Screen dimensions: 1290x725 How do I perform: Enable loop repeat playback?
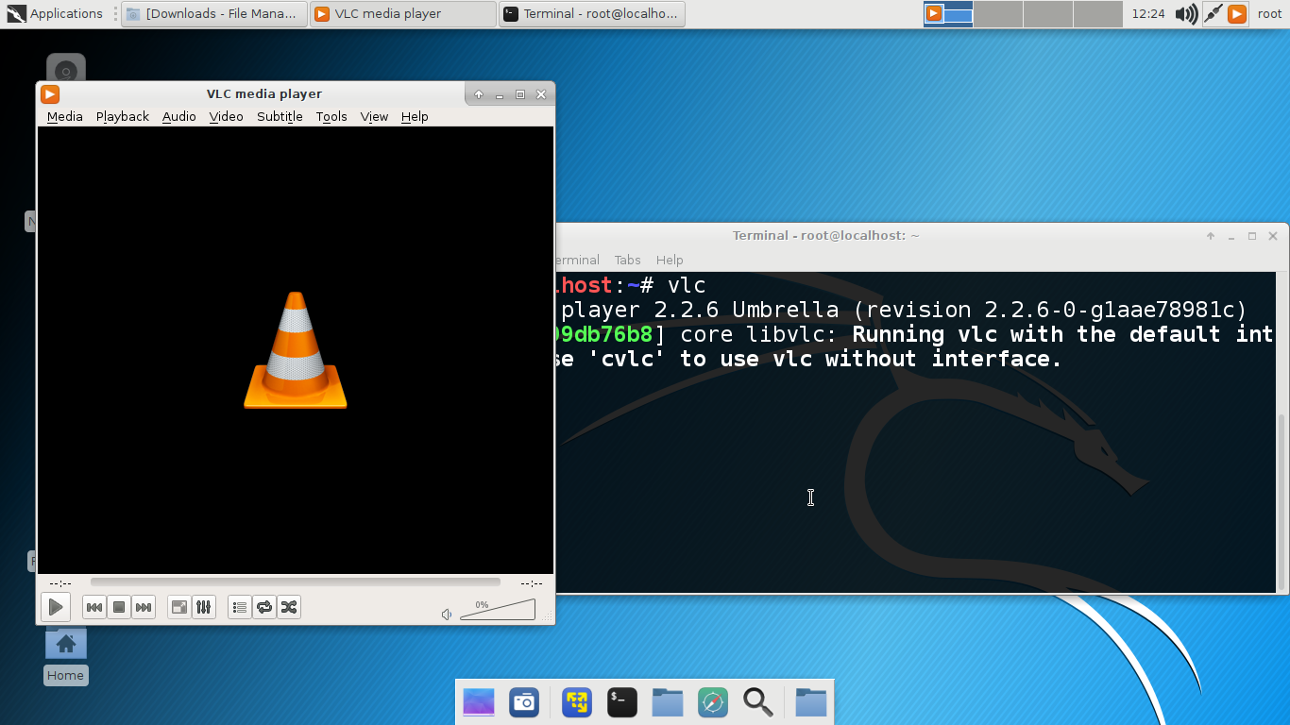265,607
